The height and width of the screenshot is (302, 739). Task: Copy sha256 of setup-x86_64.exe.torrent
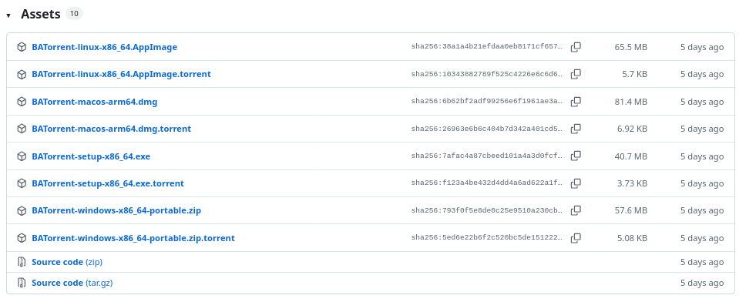(x=576, y=183)
